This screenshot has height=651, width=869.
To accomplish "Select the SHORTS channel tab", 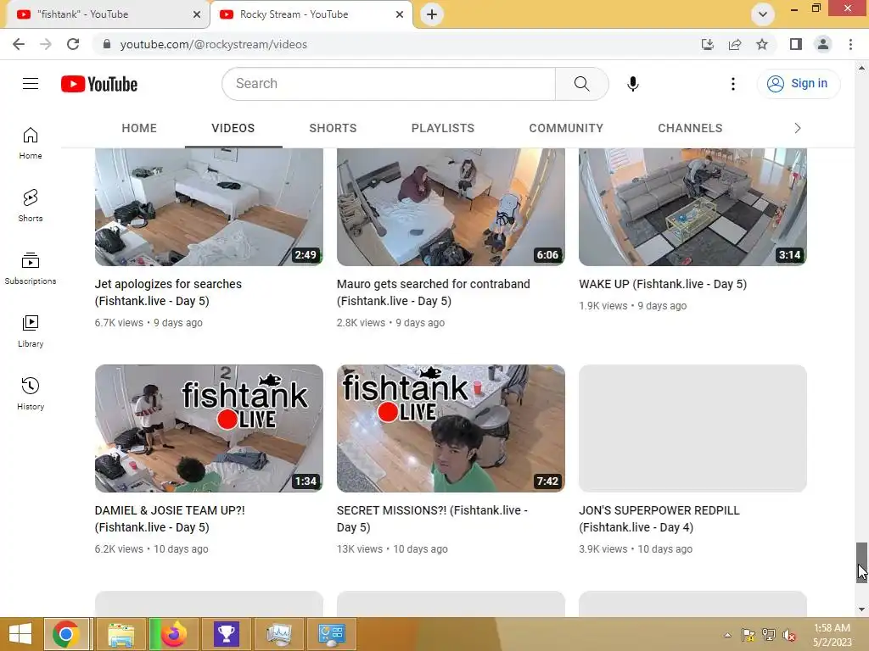I will click(333, 128).
